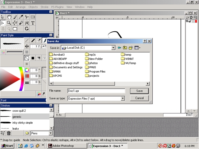Click the red layer color swatch

tap(196, 21)
